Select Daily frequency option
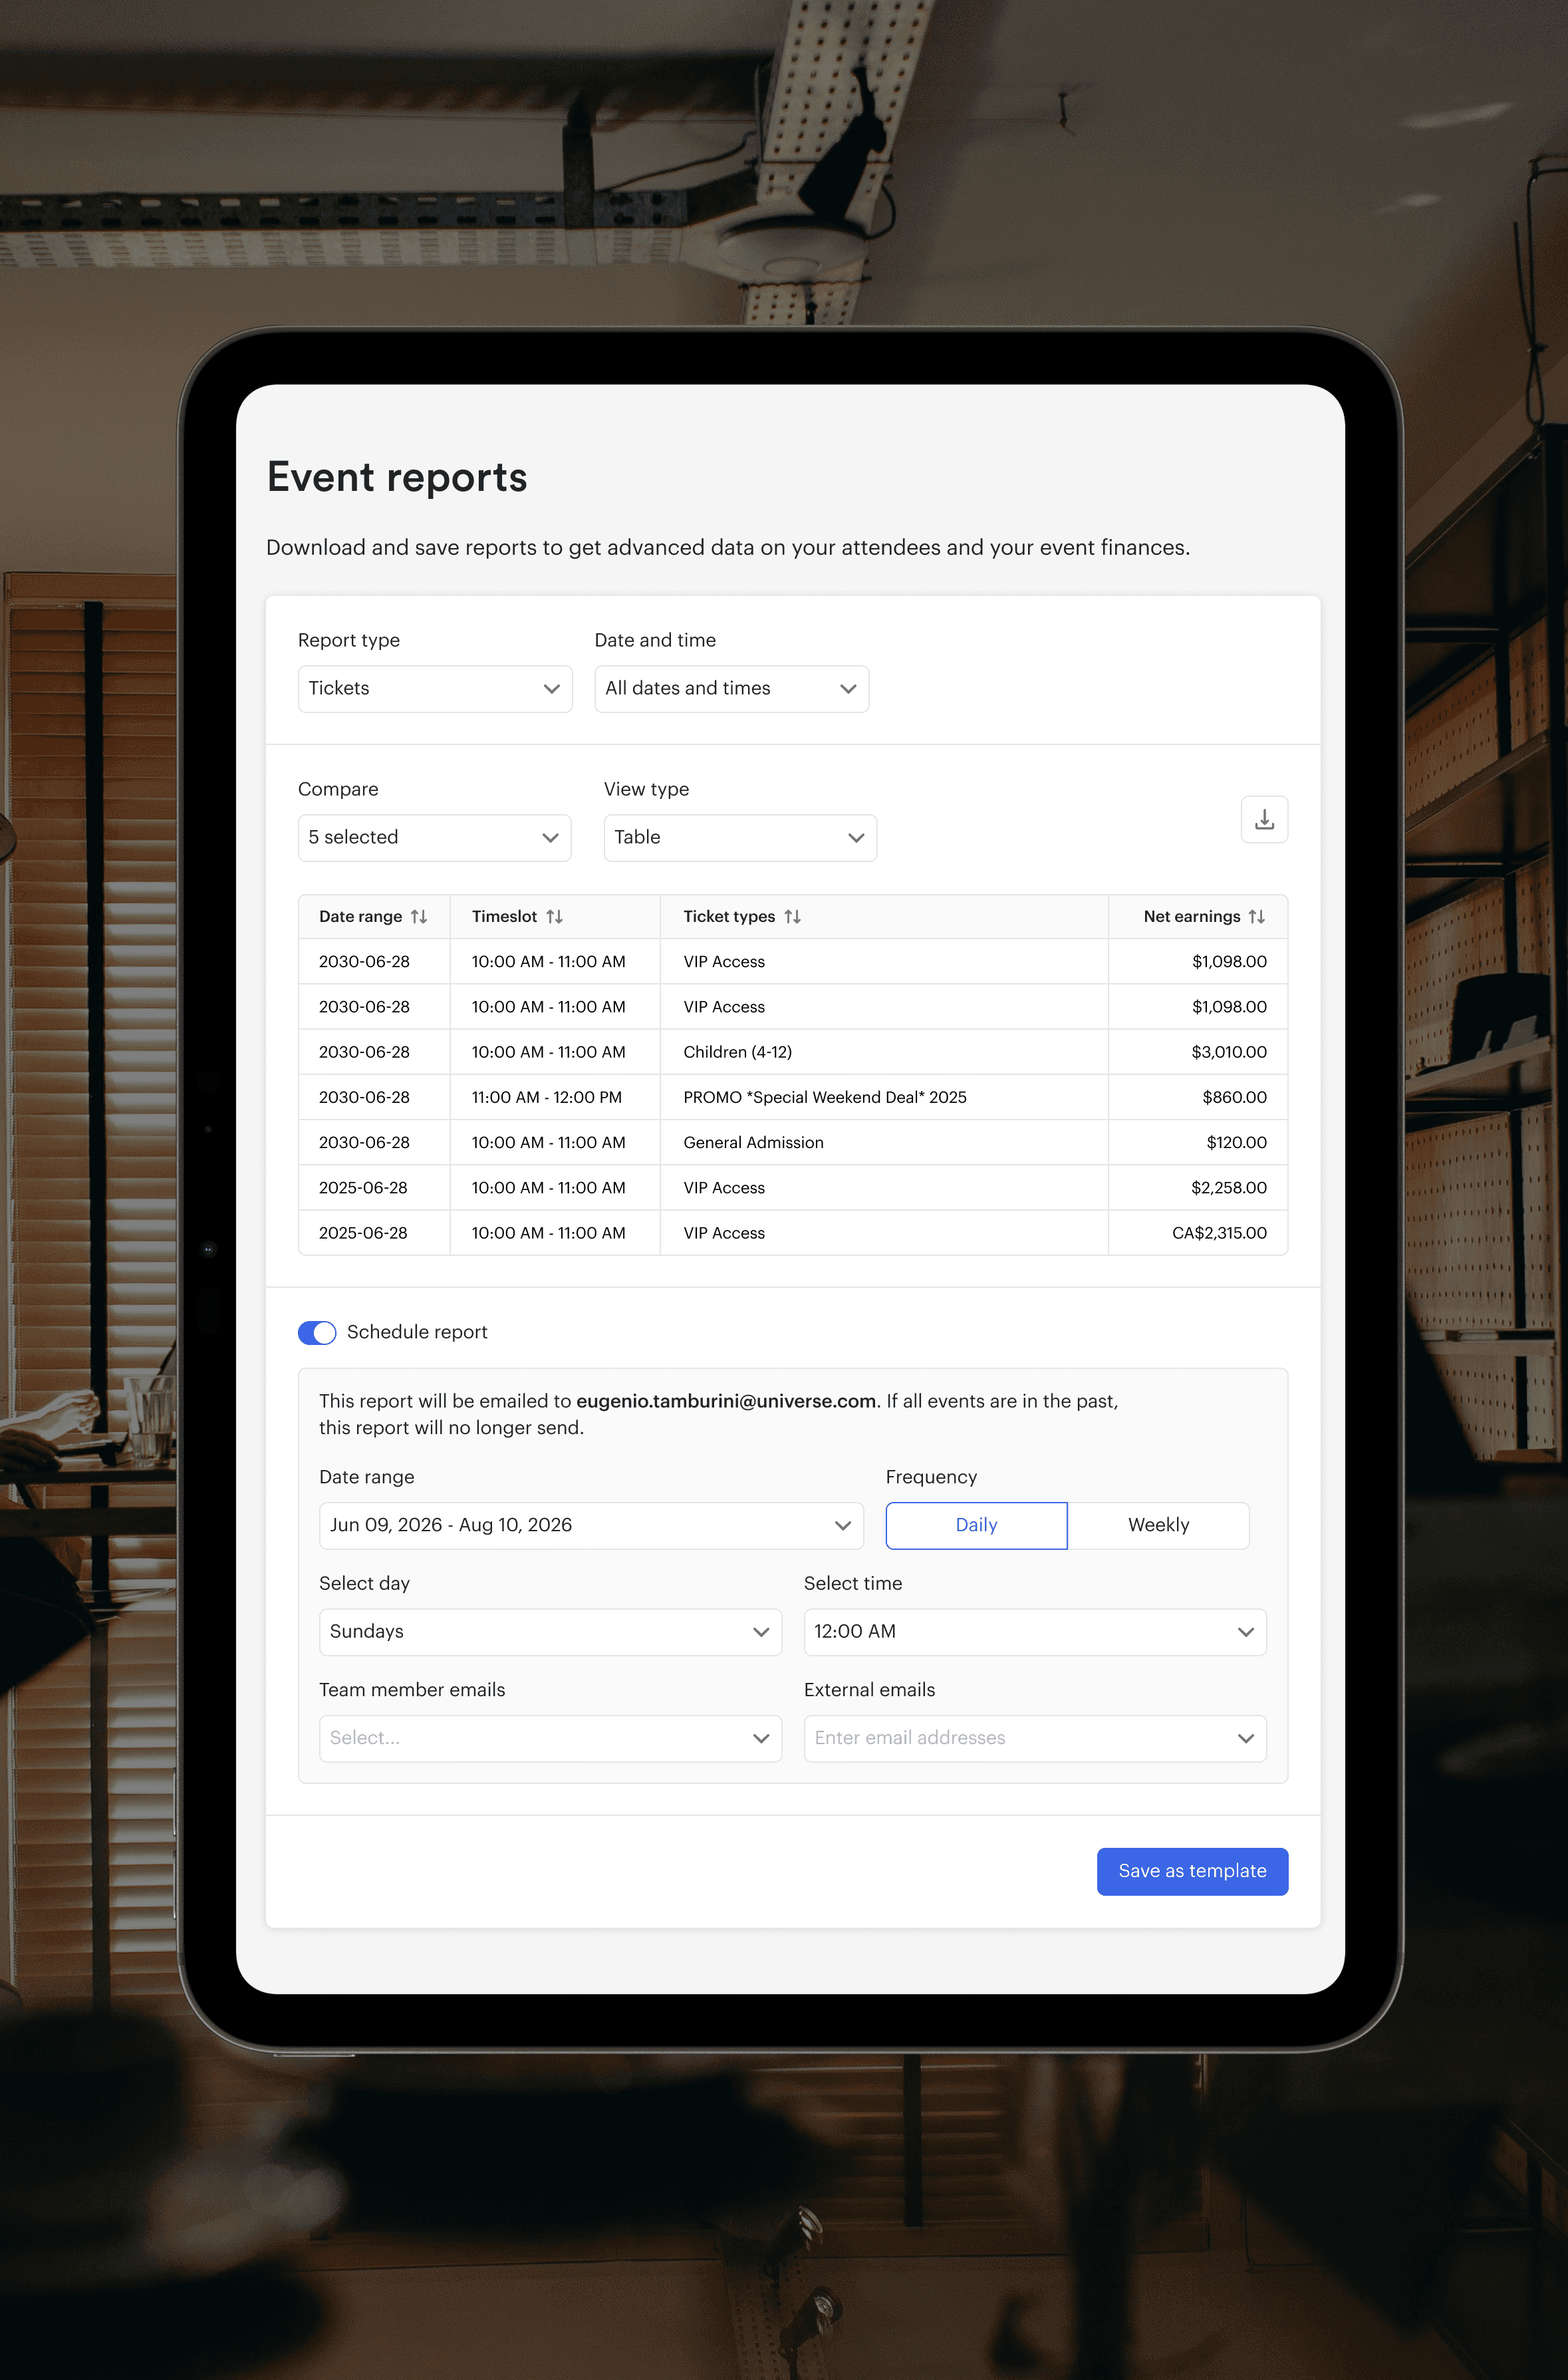Screen dimensions: 1568x2380 coord(976,1526)
